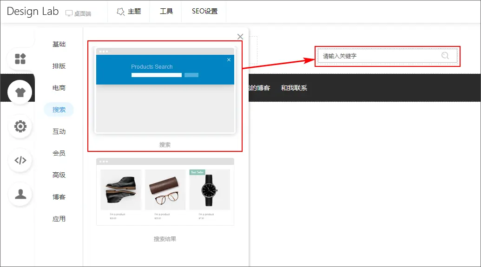This screenshot has height=267, width=481.
Task: Select the 排版 category
Action: 59,66
